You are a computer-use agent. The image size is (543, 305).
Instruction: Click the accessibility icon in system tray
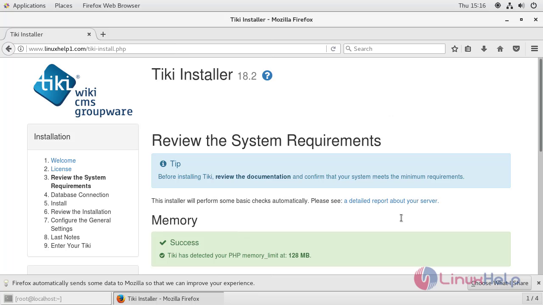[498, 6]
